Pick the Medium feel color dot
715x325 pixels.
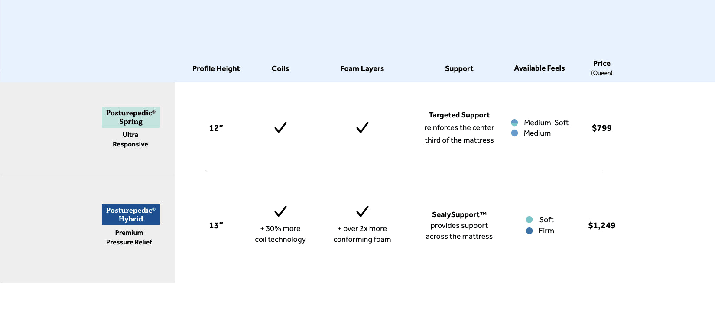(514, 133)
